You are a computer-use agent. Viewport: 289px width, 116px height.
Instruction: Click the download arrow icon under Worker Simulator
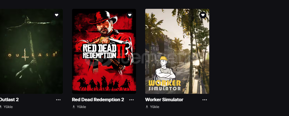tap(147, 107)
